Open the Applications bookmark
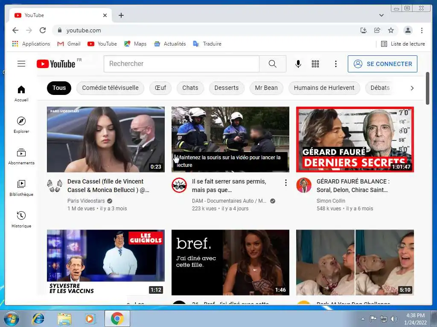 pos(31,44)
